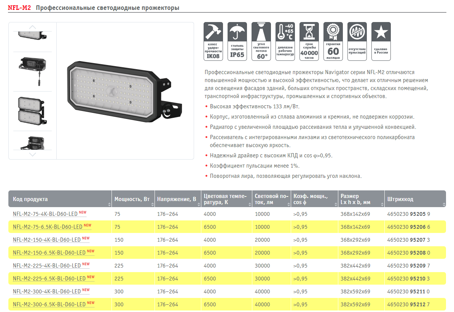Screen dimensions: 454x312
Task: Sort table by 'Размер l x h x b, мм' column
Action: coord(382,204)
